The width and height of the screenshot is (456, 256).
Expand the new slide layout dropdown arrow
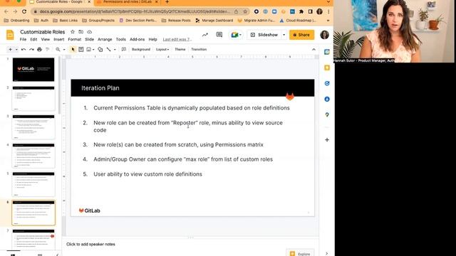[x=16, y=50]
